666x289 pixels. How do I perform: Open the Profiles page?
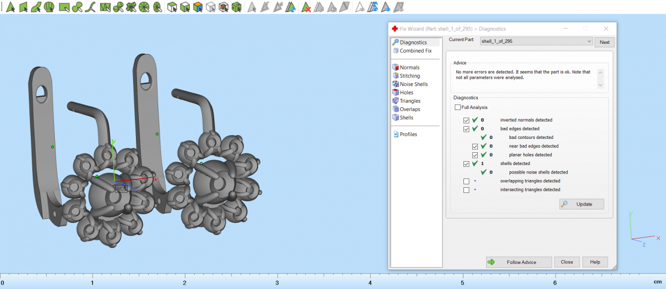pos(408,134)
